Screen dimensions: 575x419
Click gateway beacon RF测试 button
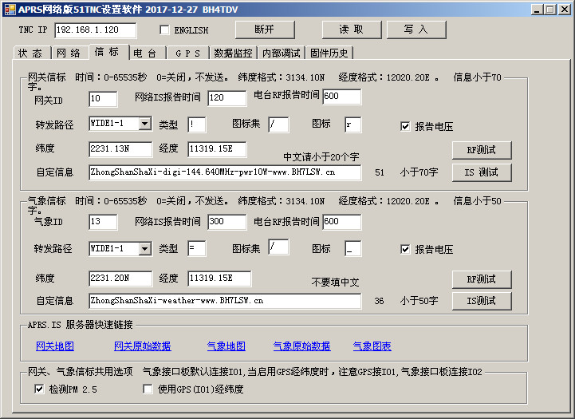(x=482, y=150)
